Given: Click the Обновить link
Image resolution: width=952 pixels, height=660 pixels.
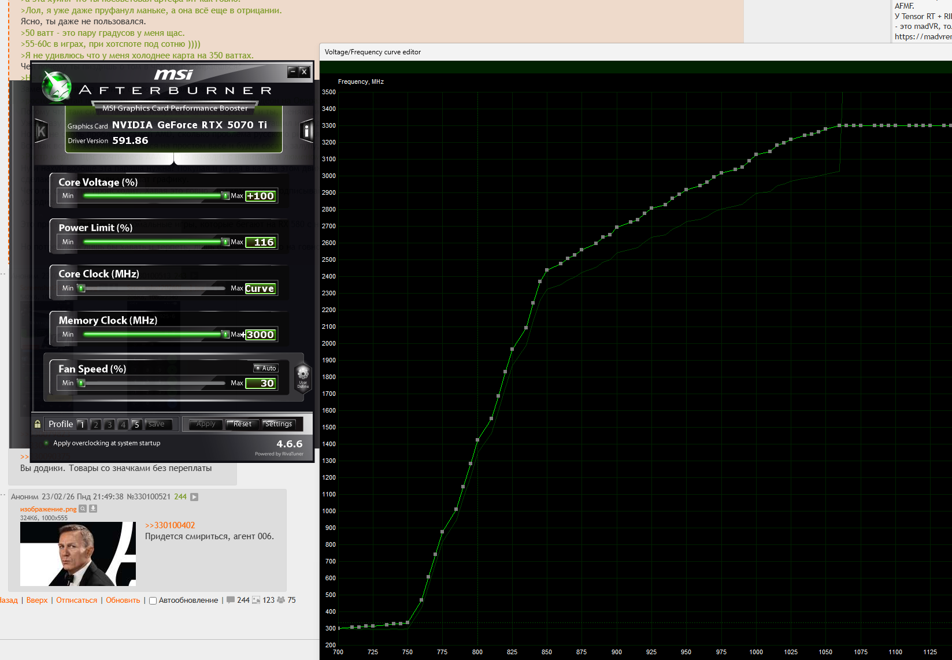Looking at the screenshot, I should point(123,600).
